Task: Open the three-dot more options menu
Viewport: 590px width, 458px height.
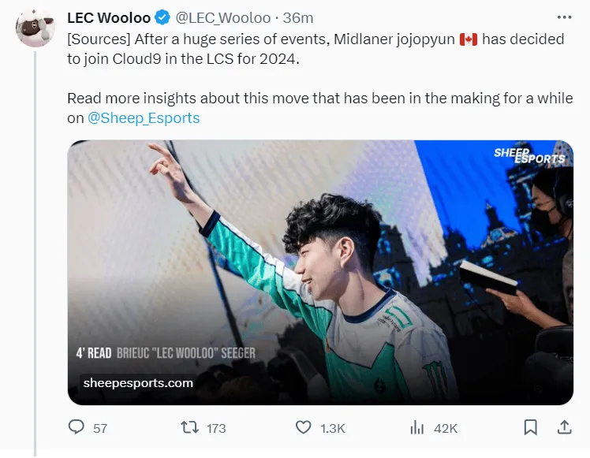Action: point(564,17)
